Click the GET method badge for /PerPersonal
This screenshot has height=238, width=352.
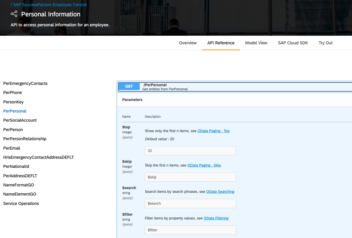point(129,86)
